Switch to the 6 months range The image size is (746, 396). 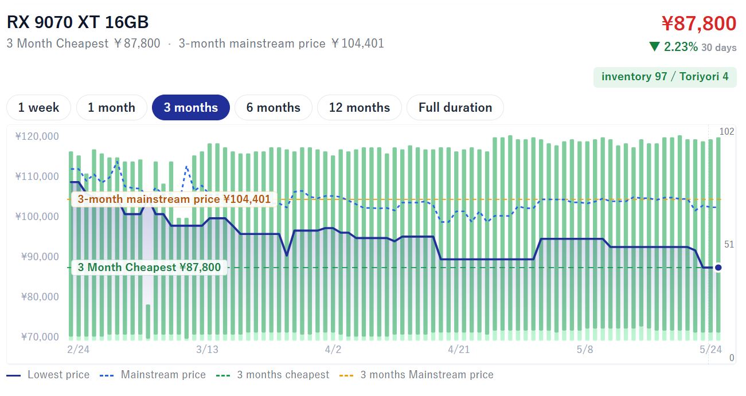pyautogui.click(x=274, y=108)
